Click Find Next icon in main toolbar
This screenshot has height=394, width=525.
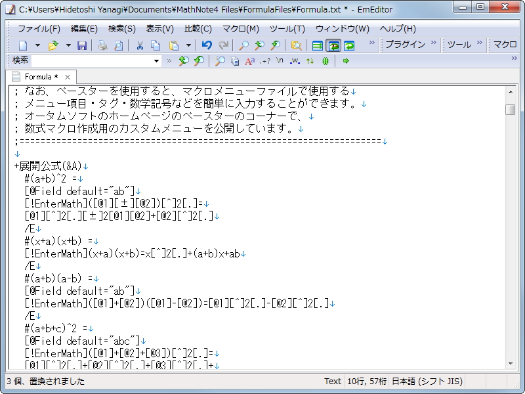259,45
